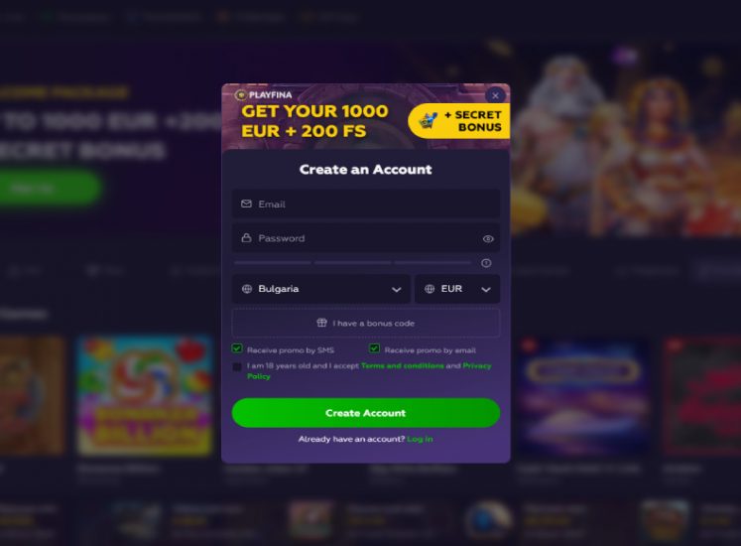Image resolution: width=741 pixels, height=546 pixels.
Task: Click the globe icon beside Bulgaria
Action: click(247, 289)
